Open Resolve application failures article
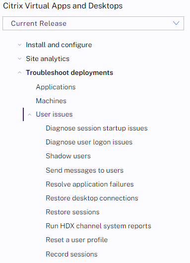Viewport: 190px width, 263px height. pyautogui.click(x=90, y=184)
